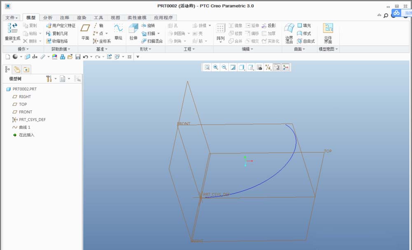Screen dimensions: 412x250
Task: Click 收缩包络 (Shrinkwrap)
Action: (57, 41)
